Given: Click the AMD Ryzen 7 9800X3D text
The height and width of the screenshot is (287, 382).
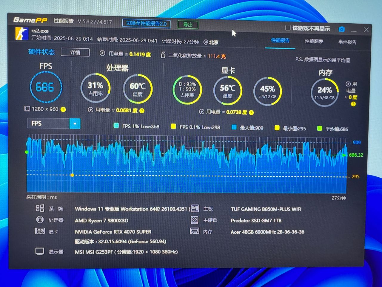Looking at the screenshot, I should (102, 221).
